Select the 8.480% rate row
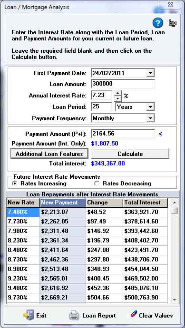 coord(87,250)
